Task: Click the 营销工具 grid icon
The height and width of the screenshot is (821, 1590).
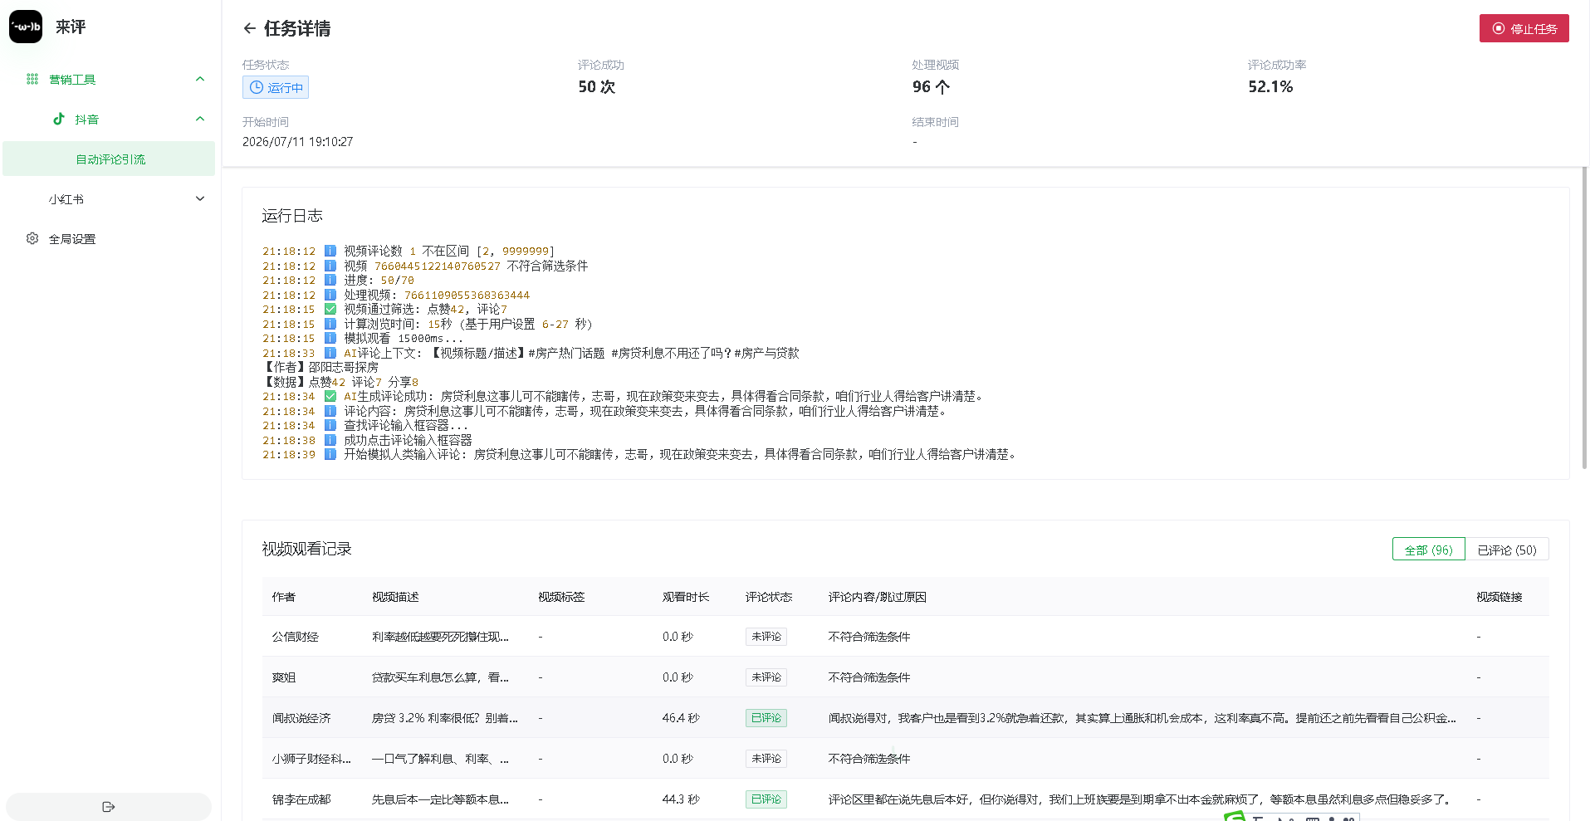Action: [32, 80]
